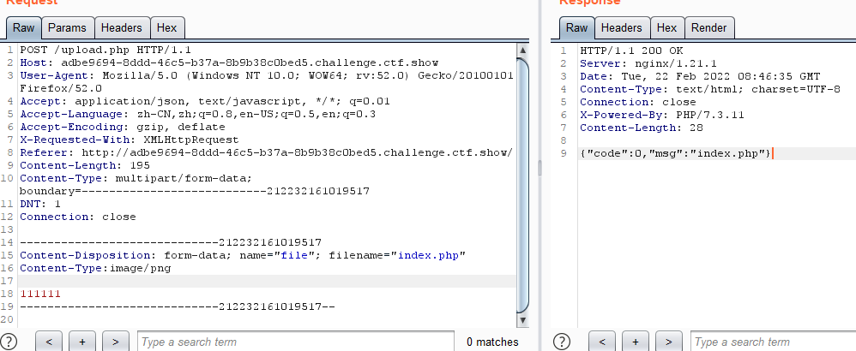Screen dimensions: 856x351
Task: Open the Response Headers tab
Action: click(621, 27)
